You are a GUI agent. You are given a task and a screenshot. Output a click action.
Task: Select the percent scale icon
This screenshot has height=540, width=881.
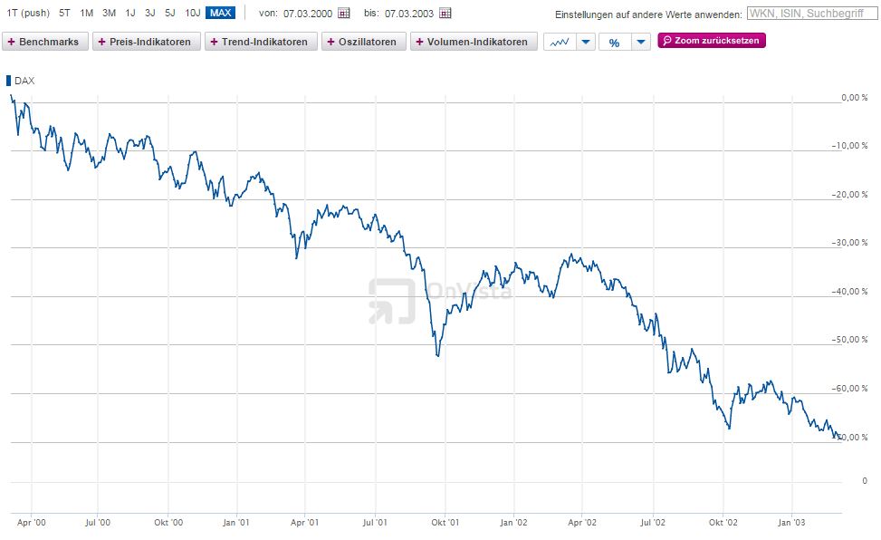point(615,43)
